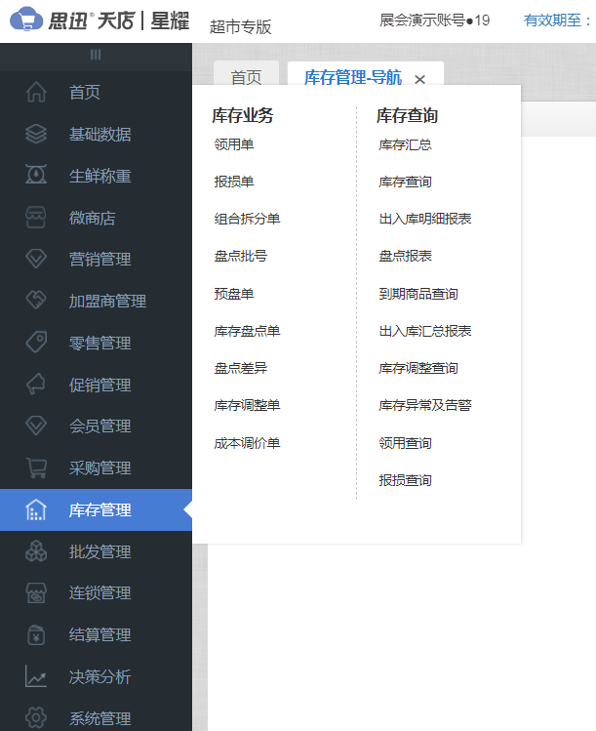Open the 到期商品查询 link

[x=418, y=294]
